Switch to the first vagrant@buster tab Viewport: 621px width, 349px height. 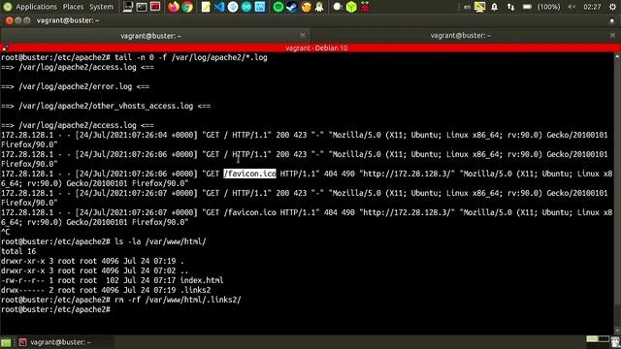click(x=150, y=36)
